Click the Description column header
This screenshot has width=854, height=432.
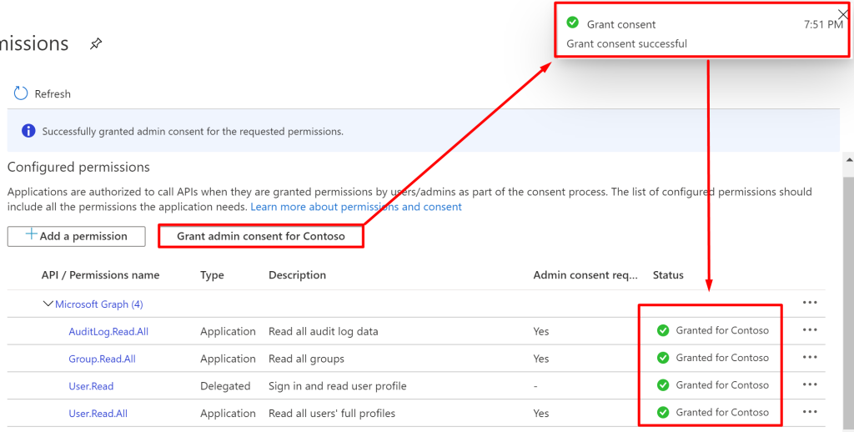(298, 275)
